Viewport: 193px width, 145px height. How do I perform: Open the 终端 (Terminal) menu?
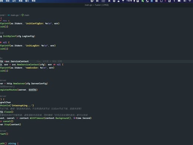tap(20, 1)
